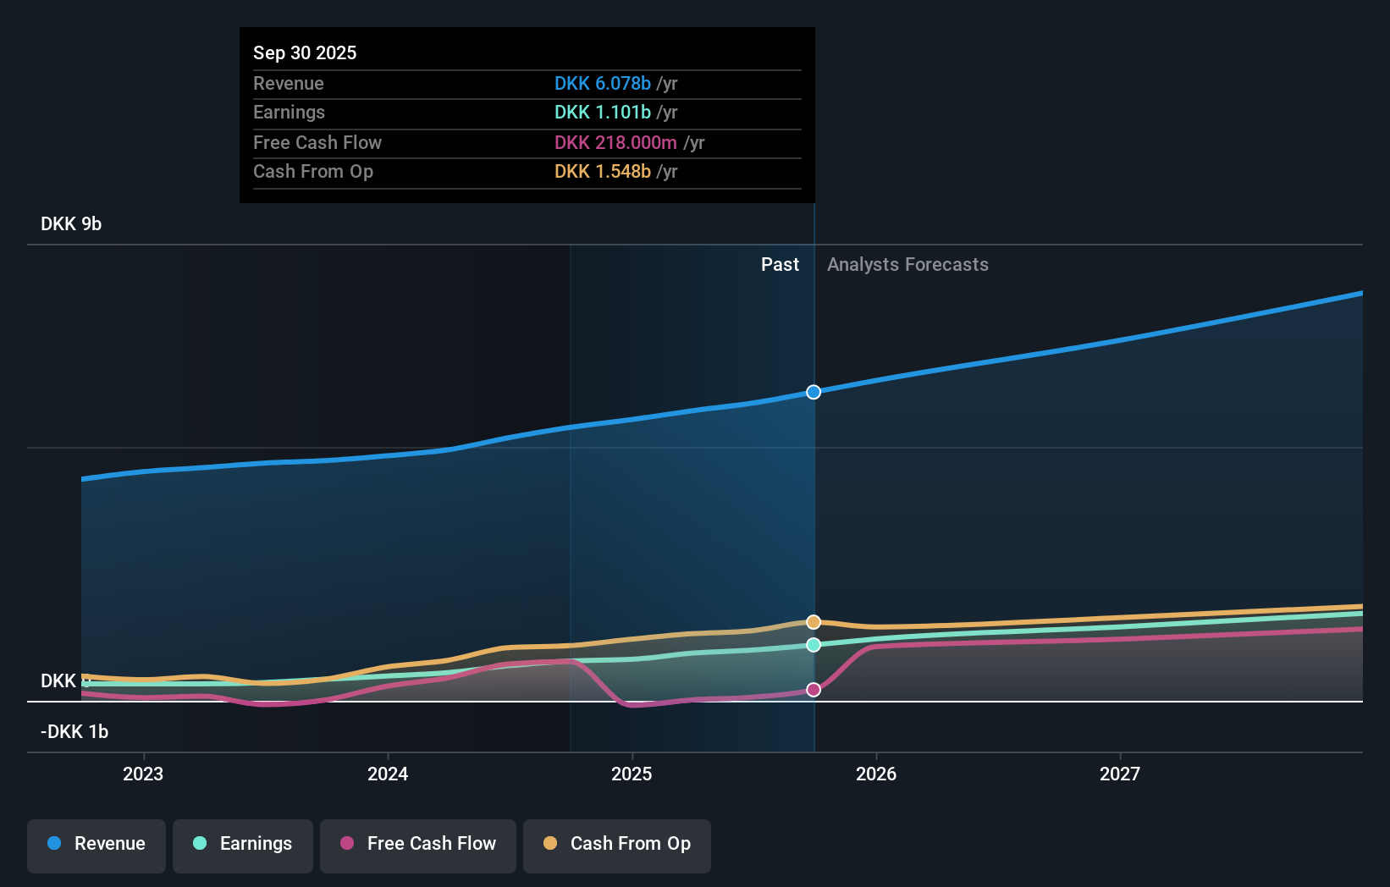This screenshot has height=887, width=1390.
Task: Click the pink Free Cash Flow legend dot
Action: [x=349, y=844]
